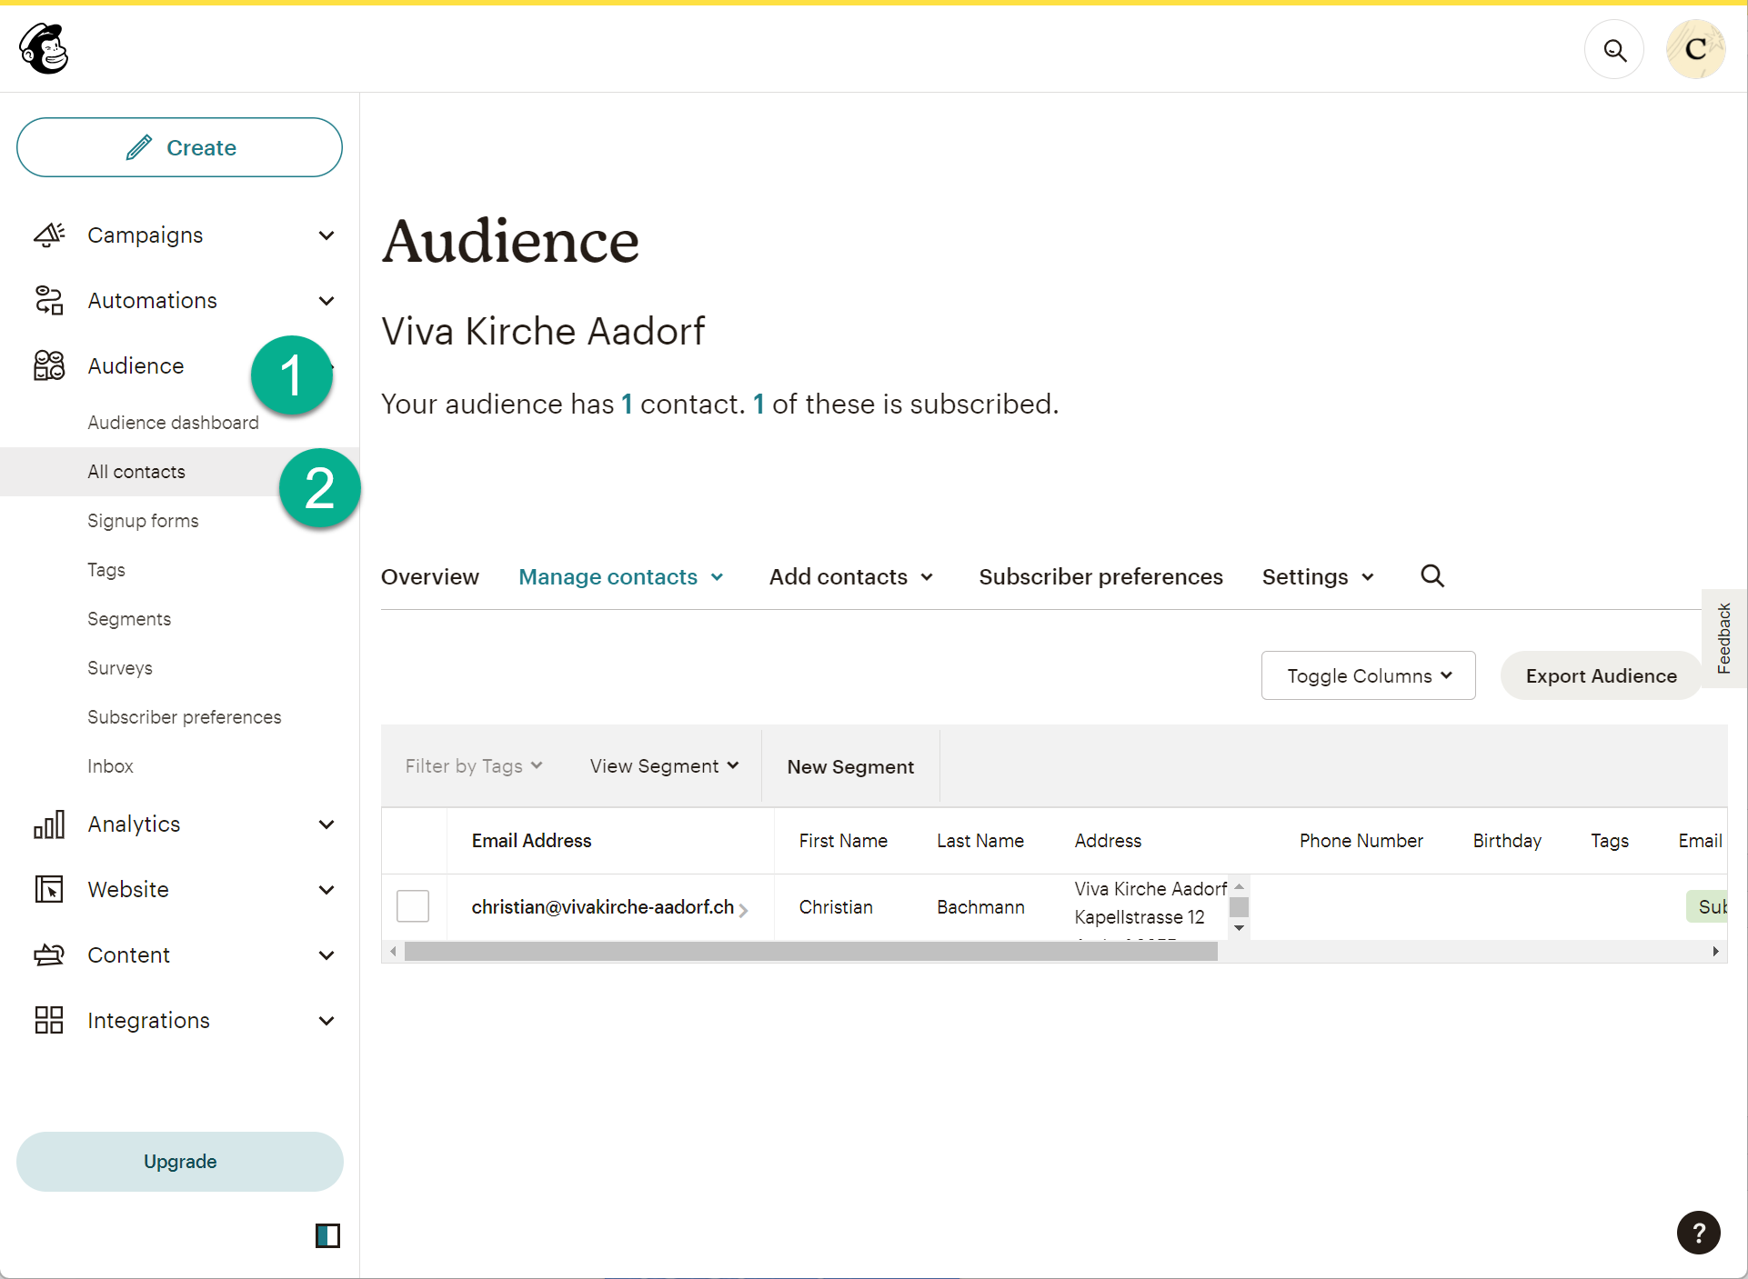
Task: Open the help question mark button
Action: coord(1698,1233)
